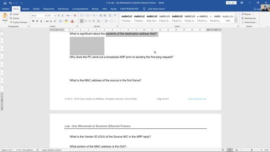Switch to Referencias tab
The width and height of the screenshot is (270, 152).
point(63,9)
